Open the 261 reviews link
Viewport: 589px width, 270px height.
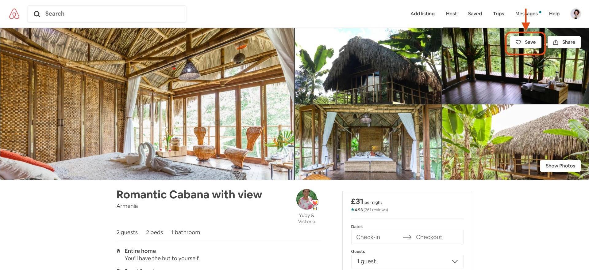(375, 210)
